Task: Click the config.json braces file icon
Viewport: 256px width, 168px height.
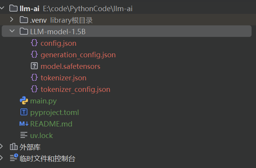Action: pyautogui.click(x=34, y=43)
